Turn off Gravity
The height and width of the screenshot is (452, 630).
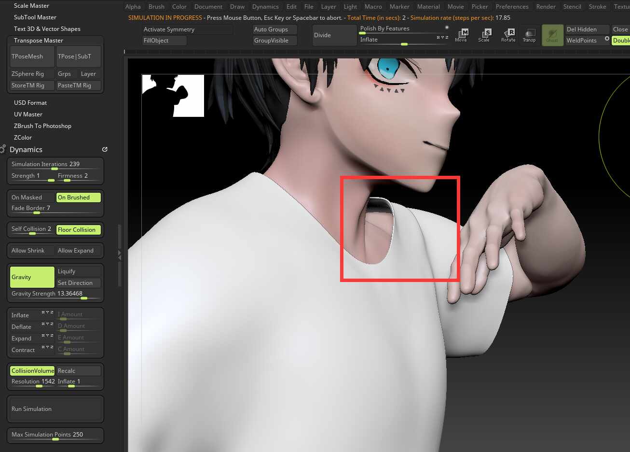pos(32,277)
